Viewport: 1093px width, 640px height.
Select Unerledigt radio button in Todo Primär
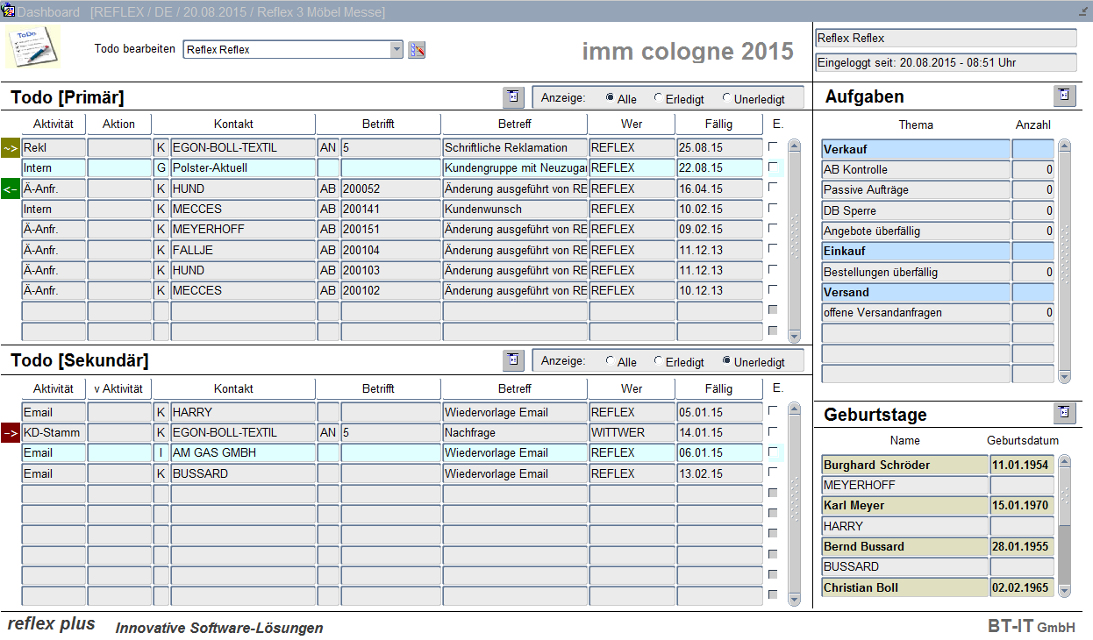(x=726, y=98)
